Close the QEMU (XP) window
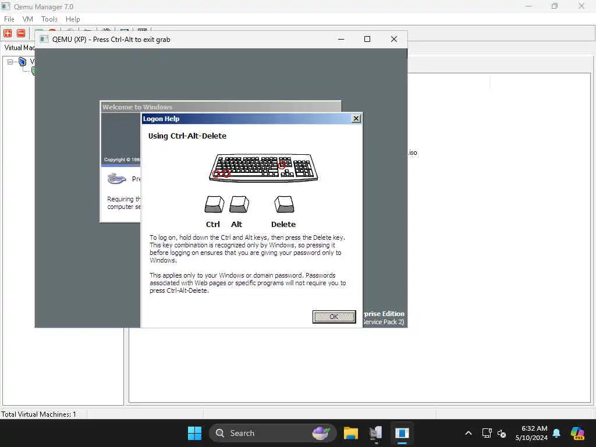This screenshot has height=447, width=596. (394, 39)
